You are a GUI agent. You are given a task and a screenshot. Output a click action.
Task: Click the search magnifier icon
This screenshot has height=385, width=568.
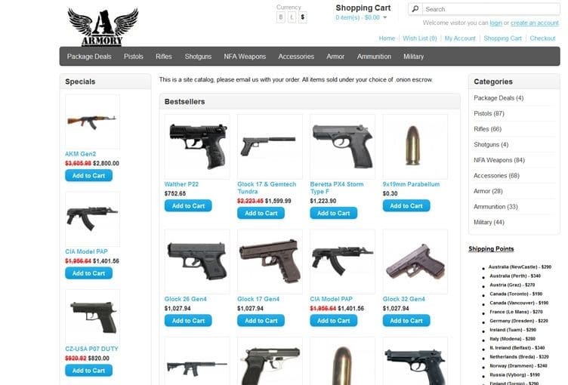415,9
